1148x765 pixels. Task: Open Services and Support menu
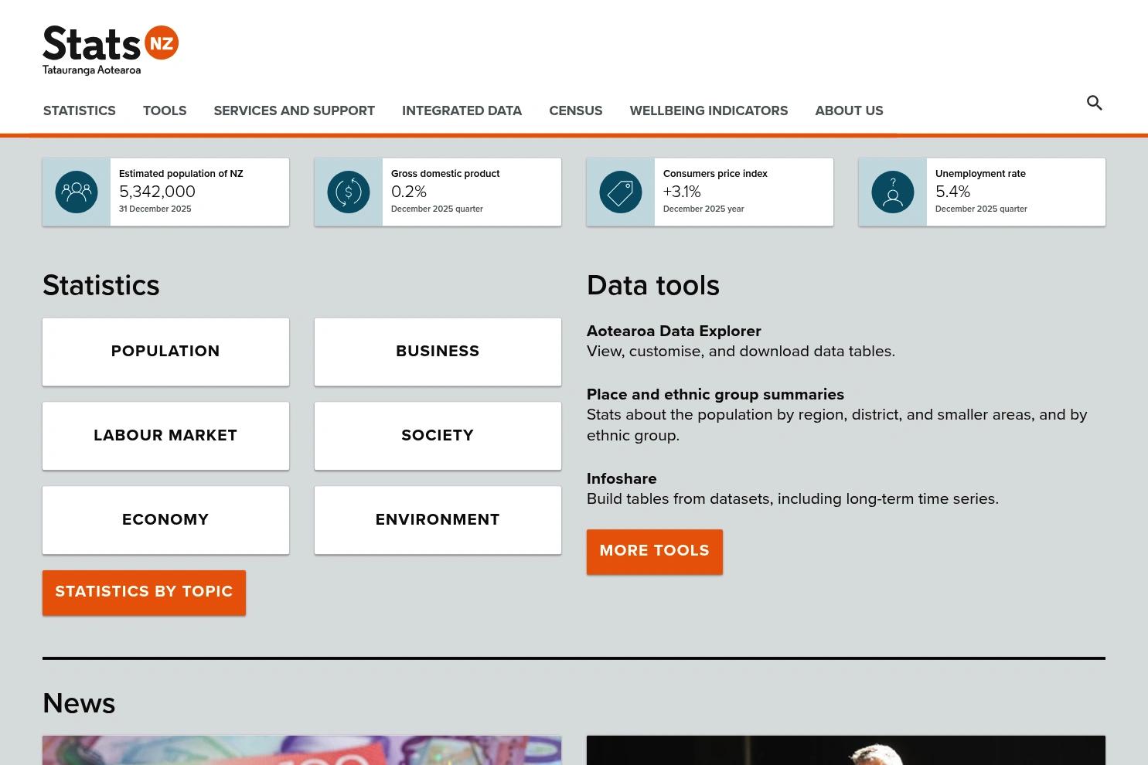[295, 110]
